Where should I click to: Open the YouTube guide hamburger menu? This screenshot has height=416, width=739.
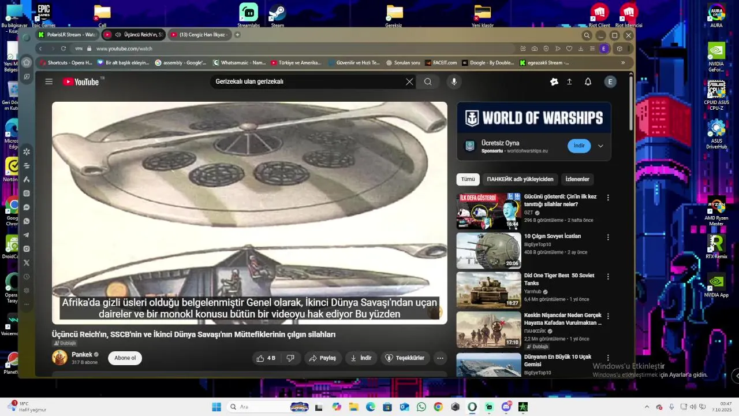(49, 82)
